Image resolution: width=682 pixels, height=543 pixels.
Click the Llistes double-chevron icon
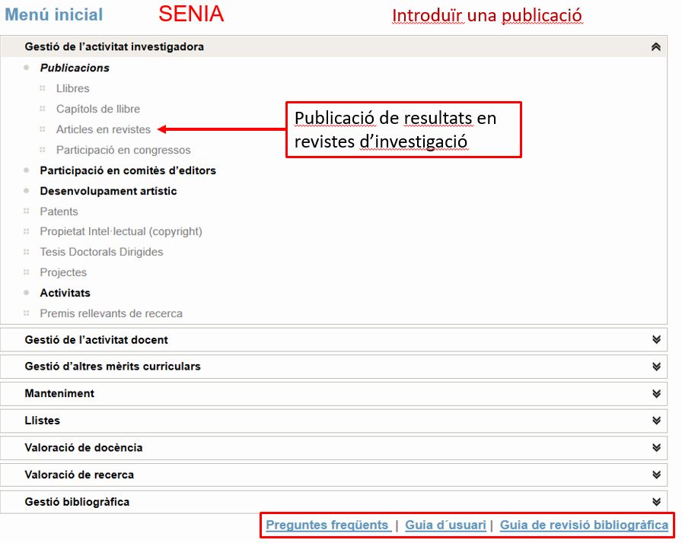pyautogui.click(x=656, y=421)
